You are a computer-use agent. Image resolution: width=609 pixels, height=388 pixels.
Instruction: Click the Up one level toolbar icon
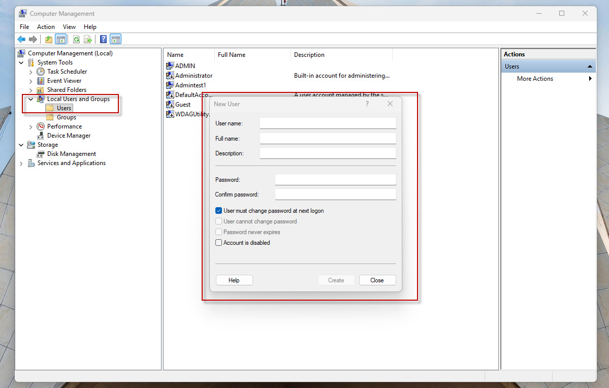(49, 39)
